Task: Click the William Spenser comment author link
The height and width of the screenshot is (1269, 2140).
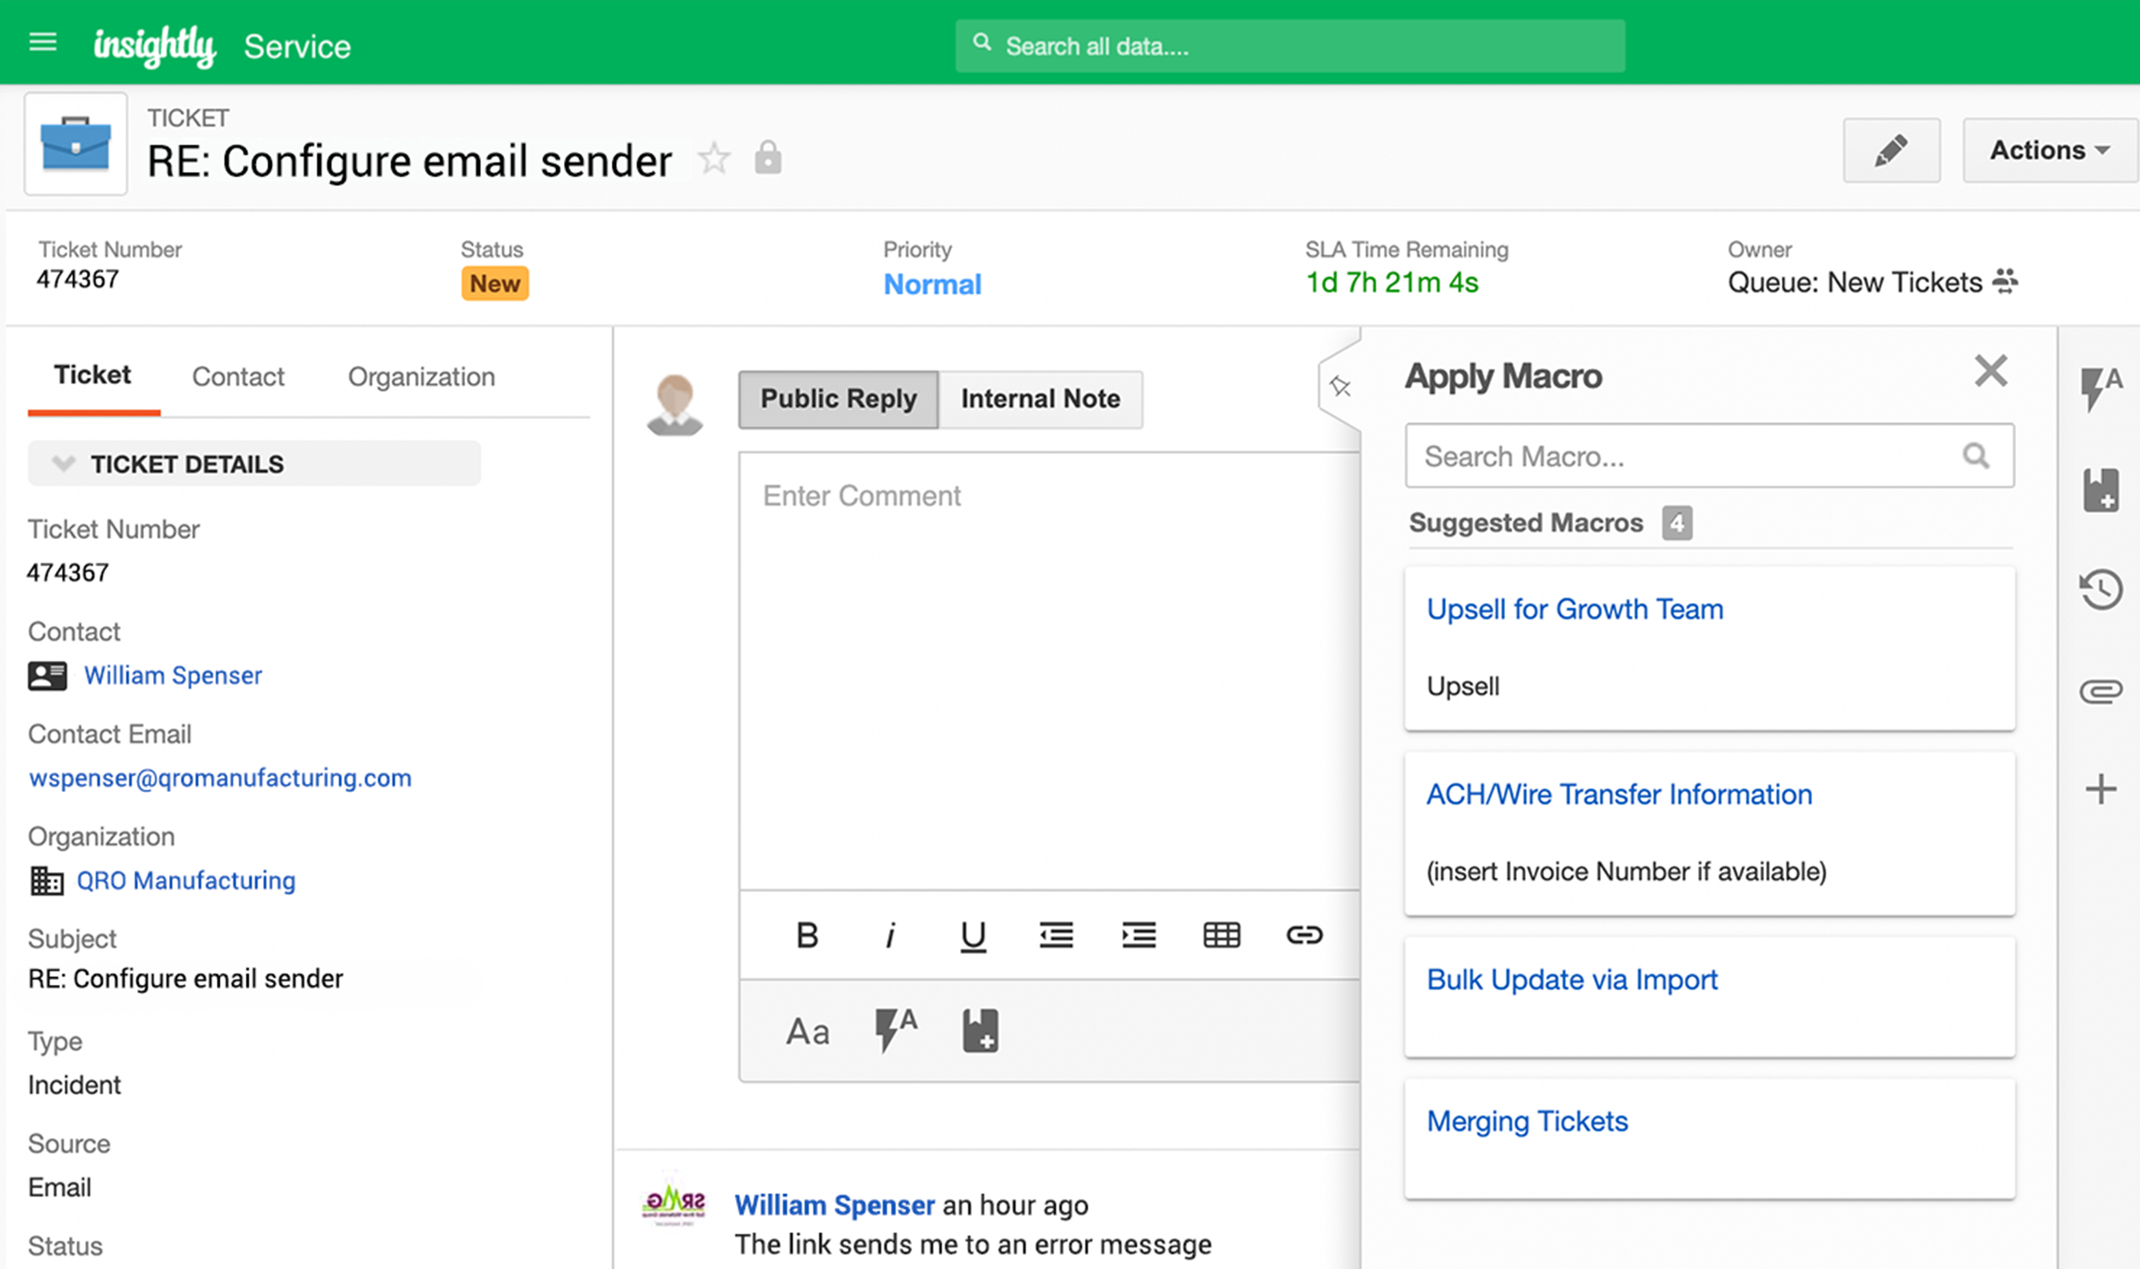Action: pos(834,1206)
